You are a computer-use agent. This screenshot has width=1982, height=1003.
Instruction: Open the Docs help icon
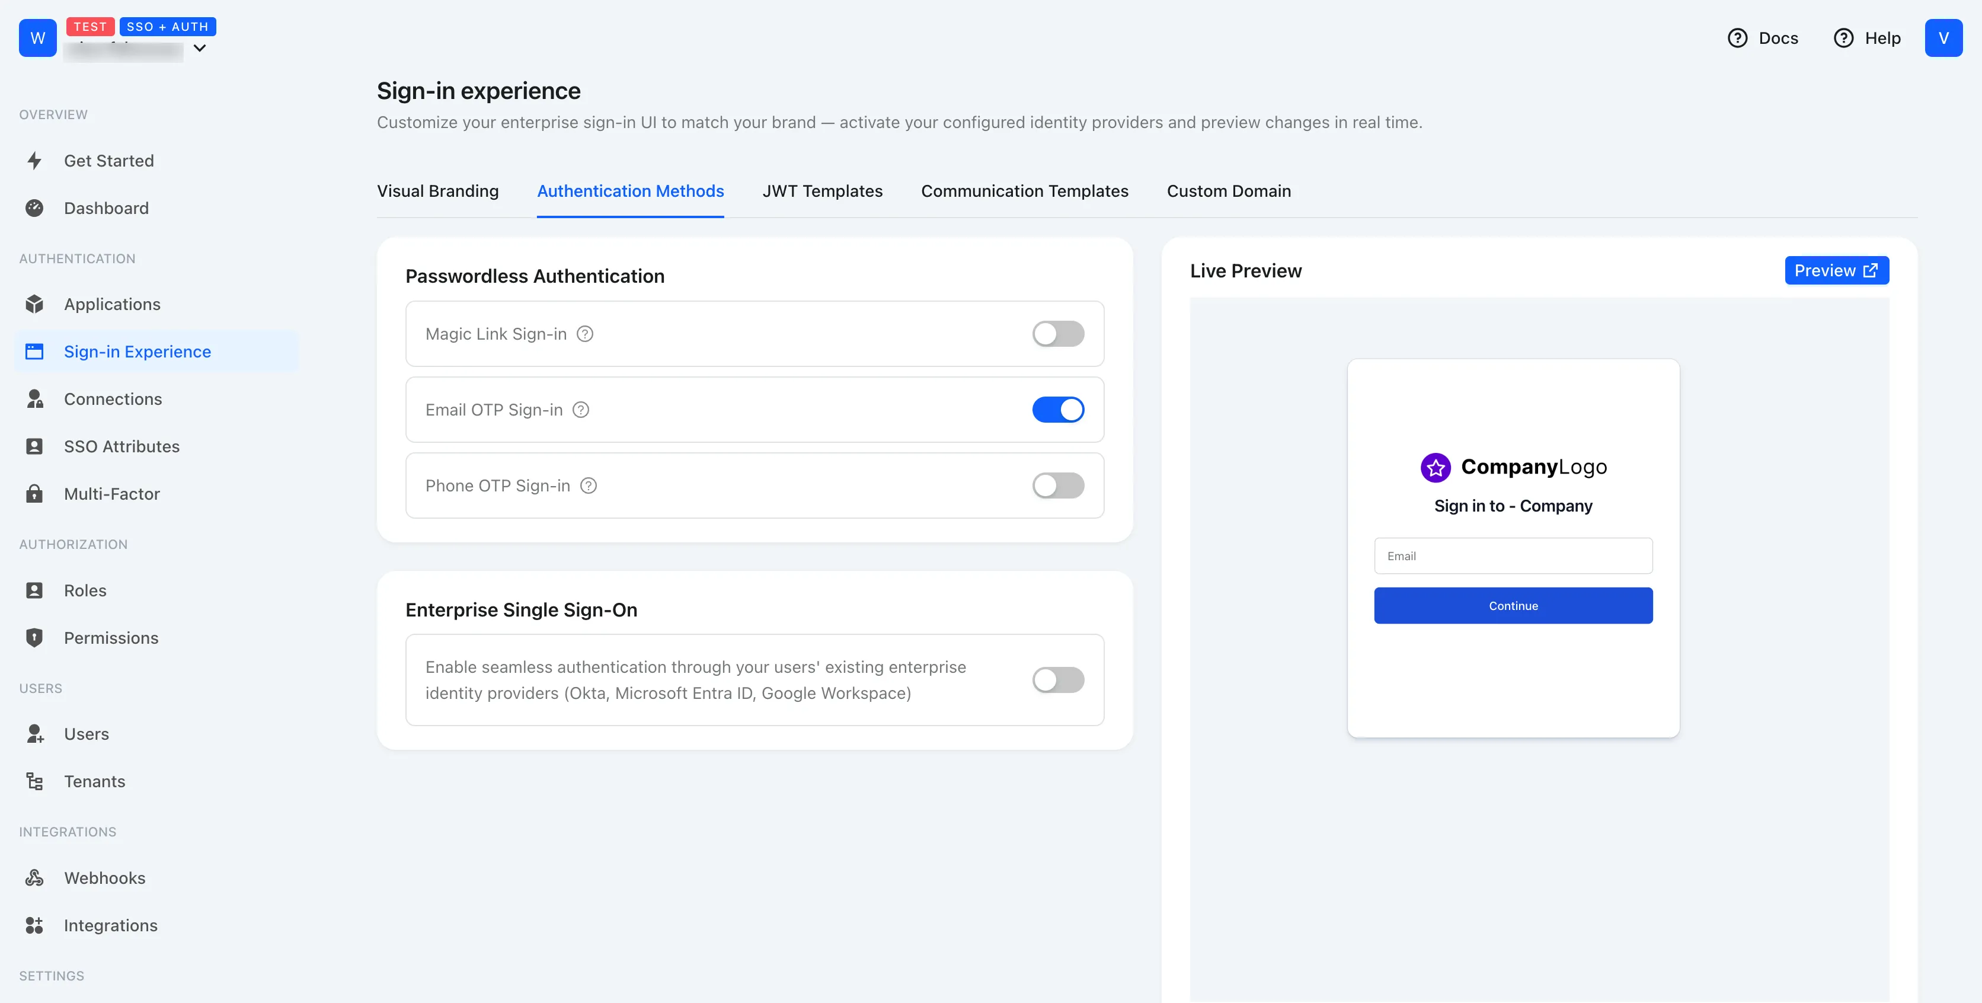point(1737,38)
